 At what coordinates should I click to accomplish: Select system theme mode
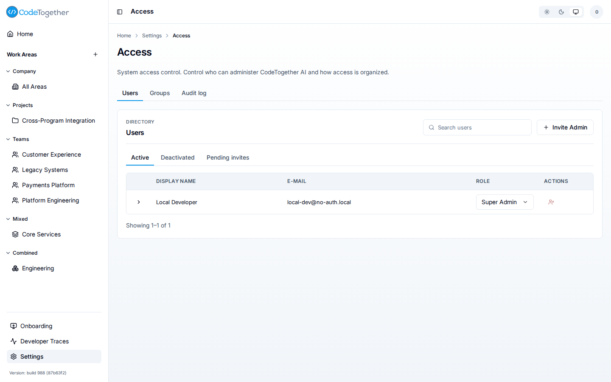[x=576, y=12]
